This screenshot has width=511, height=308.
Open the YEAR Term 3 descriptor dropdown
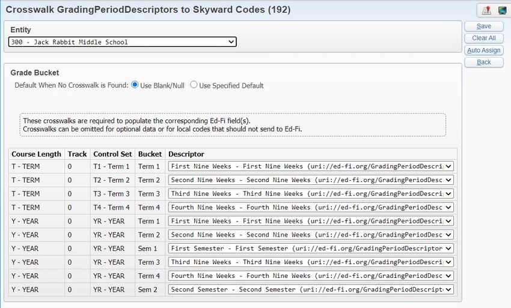[x=311, y=262]
